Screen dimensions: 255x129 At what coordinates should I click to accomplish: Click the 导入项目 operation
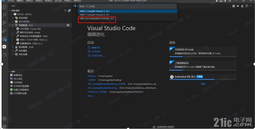point(18,79)
